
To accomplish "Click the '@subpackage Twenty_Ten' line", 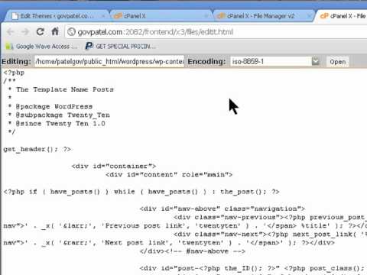I will coord(59,115).
